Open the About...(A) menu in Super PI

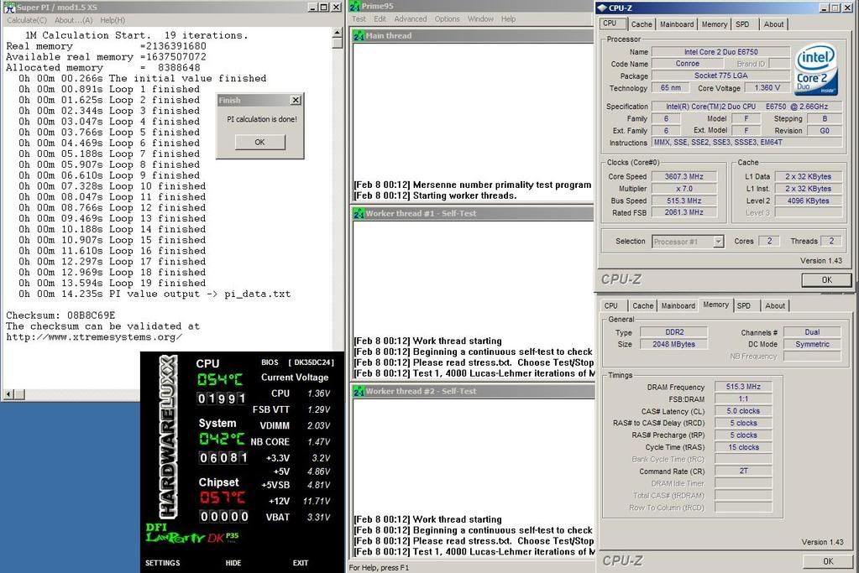click(73, 20)
